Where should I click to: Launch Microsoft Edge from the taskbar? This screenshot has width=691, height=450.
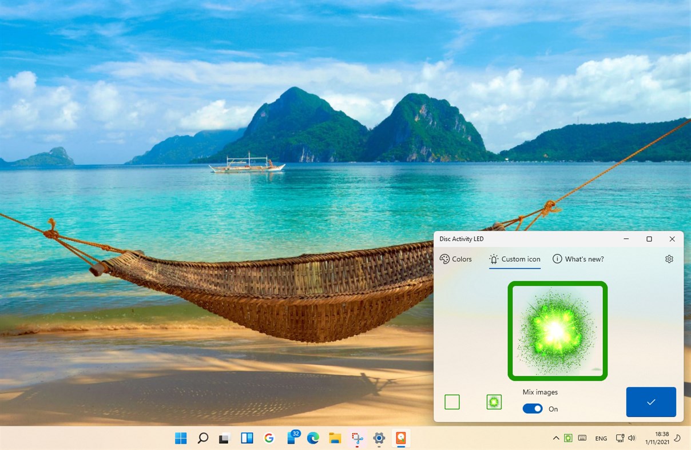tap(312, 438)
